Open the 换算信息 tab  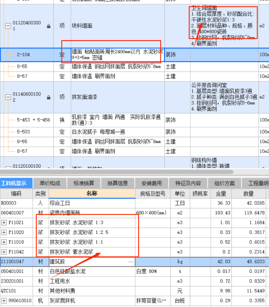118,183
